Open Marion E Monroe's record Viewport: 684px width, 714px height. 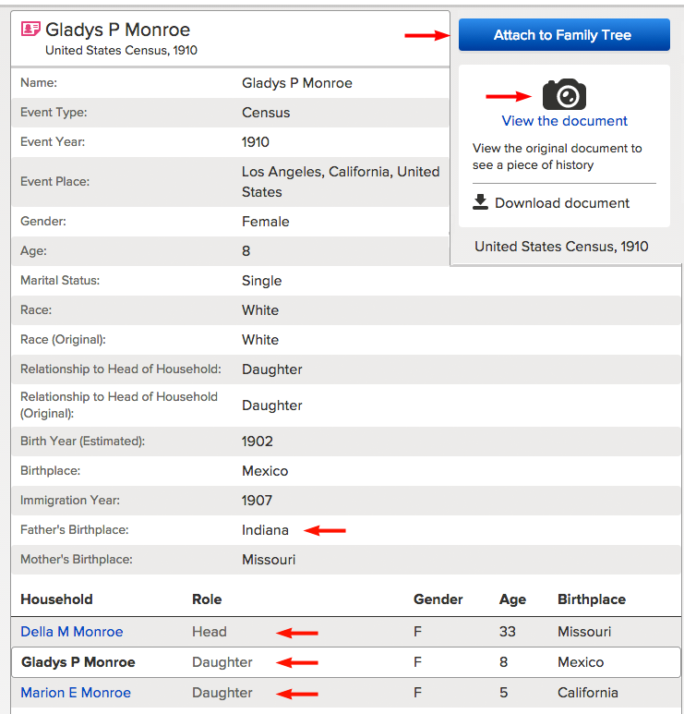pos(76,693)
